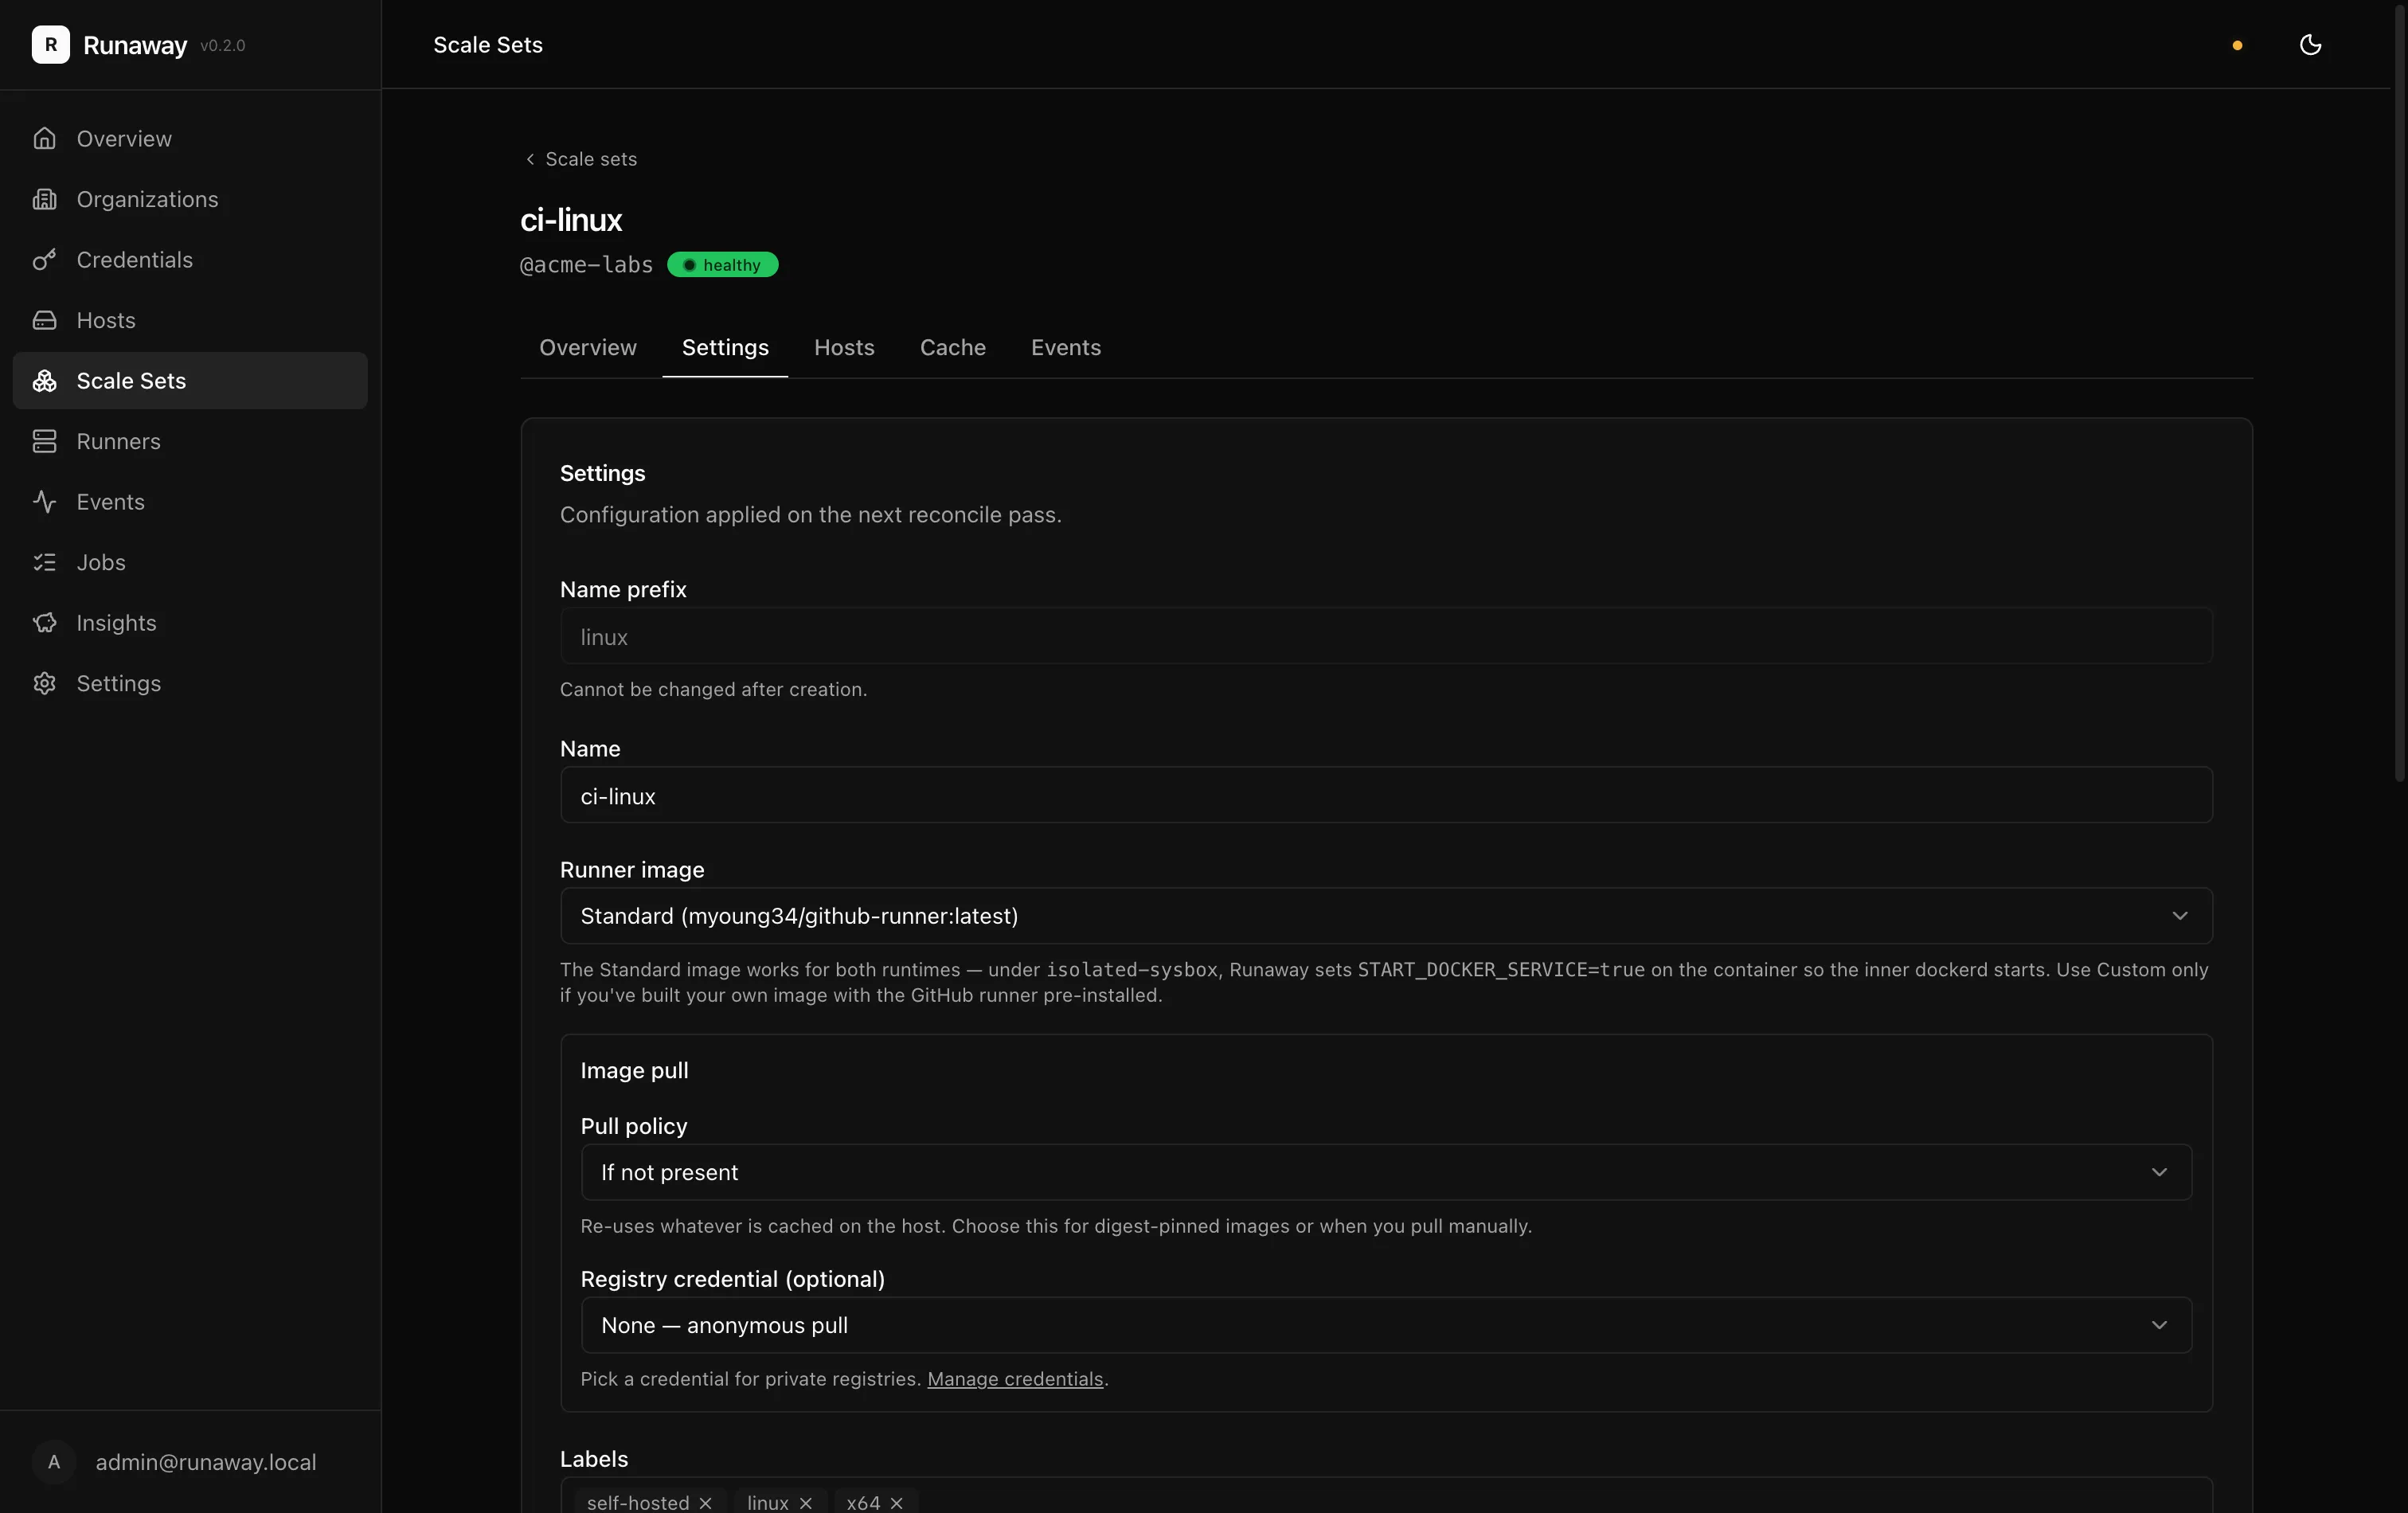Follow the Manage credentials link
The image size is (2408, 1513).
click(x=1015, y=1379)
